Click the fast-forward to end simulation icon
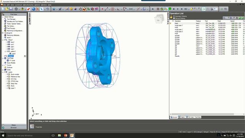Image resolution: width=245 pixels, height=138 pixels. (x=186, y=9)
